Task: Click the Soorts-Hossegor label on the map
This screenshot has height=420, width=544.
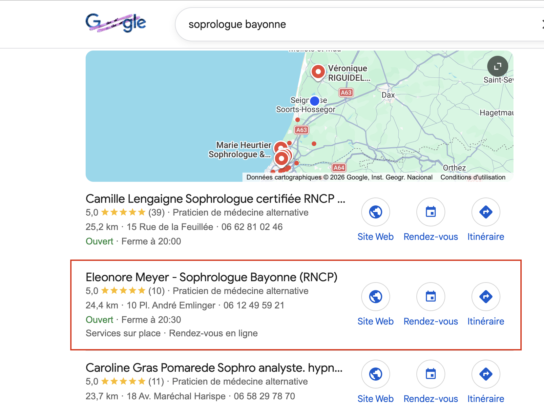Action: (306, 110)
